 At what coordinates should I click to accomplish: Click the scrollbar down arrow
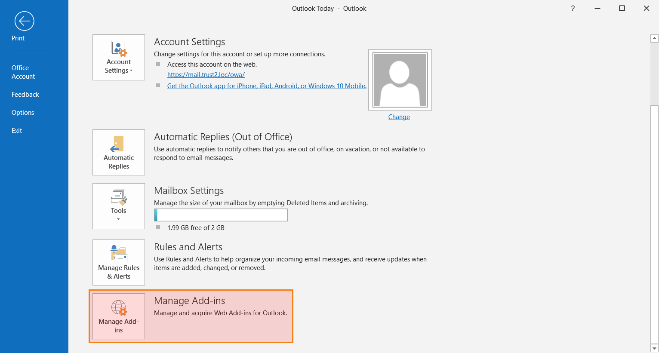(654, 348)
